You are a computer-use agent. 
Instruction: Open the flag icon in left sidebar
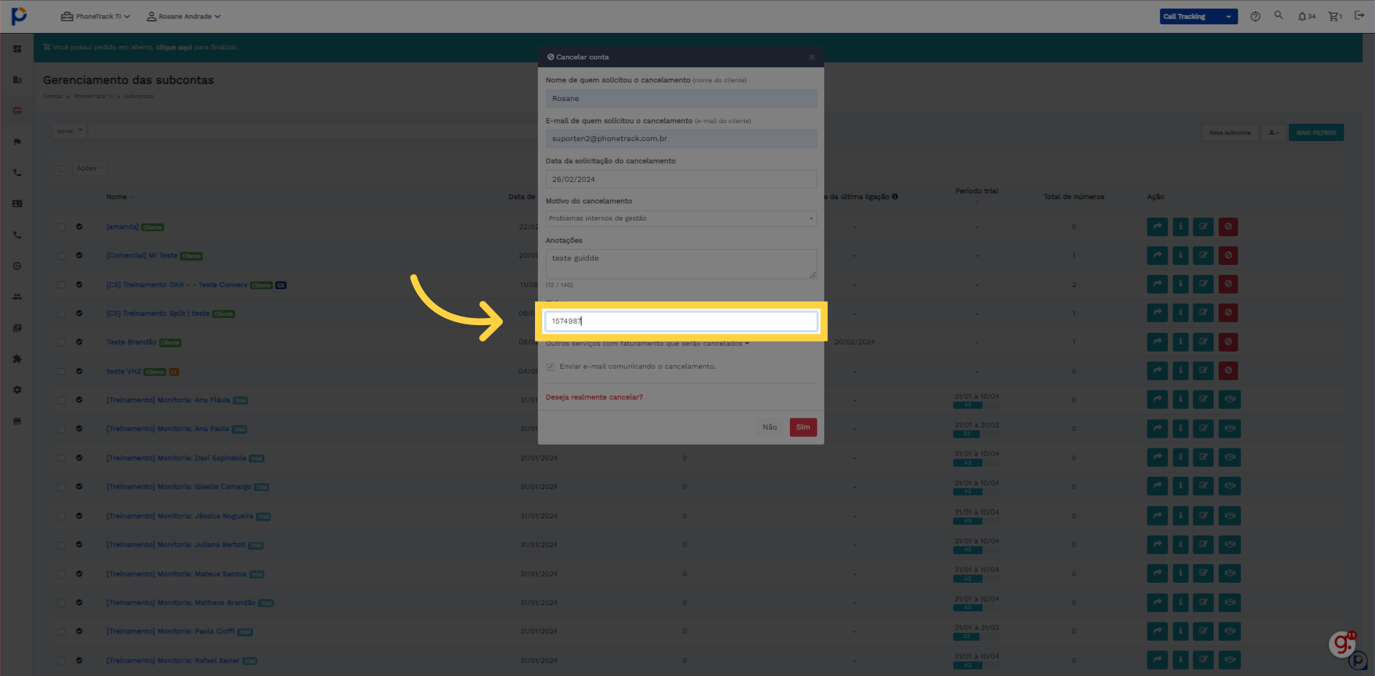pyautogui.click(x=17, y=142)
